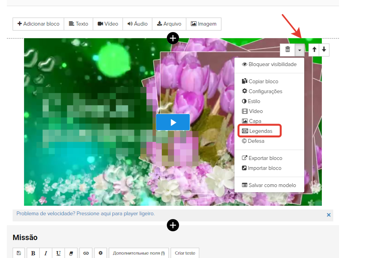Move the block up with arrow
The height and width of the screenshot is (258, 381).
(314, 50)
